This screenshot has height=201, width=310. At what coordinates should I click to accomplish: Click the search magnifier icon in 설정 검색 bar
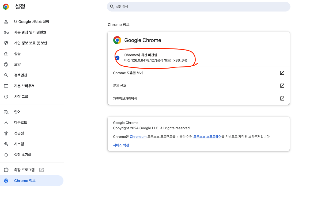point(112,7)
